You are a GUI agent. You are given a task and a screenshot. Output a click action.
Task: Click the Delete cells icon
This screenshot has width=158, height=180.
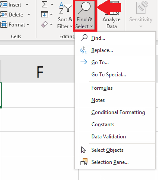point(4,14)
